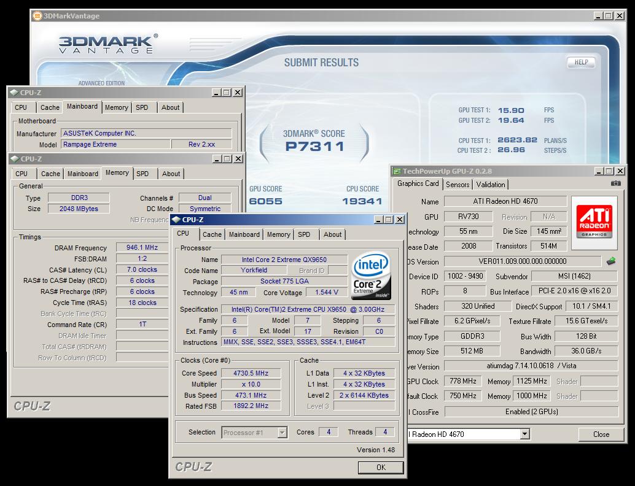This screenshot has height=486, width=635.
Task: Switch to Mainboard tab in front CPU-Z window
Action: [x=244, y=234]
